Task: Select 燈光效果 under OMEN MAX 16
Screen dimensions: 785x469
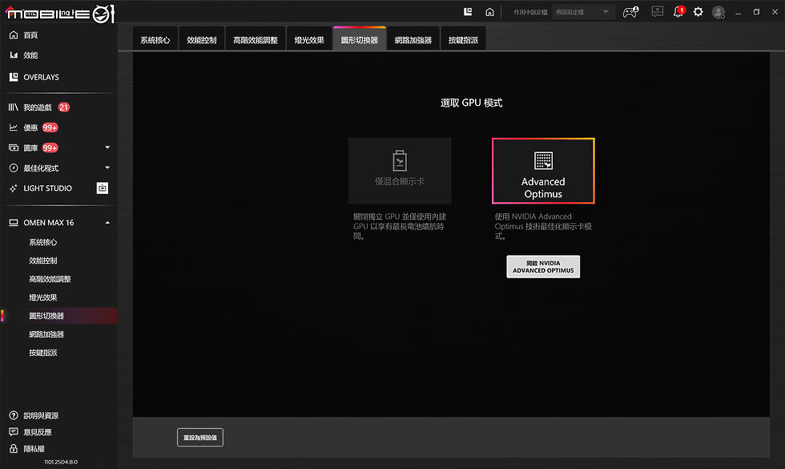Action: click(43, 297)
